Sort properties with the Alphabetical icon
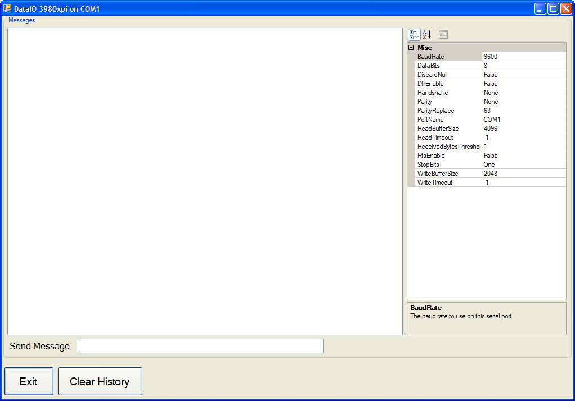 point(427,35)
